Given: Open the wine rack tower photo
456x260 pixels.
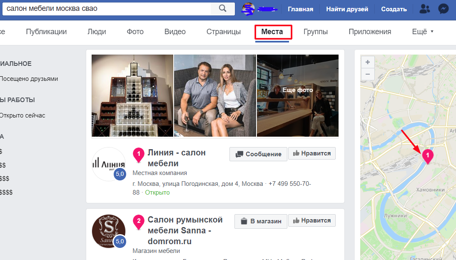Looking at the screenshot, I should (132, 96).
